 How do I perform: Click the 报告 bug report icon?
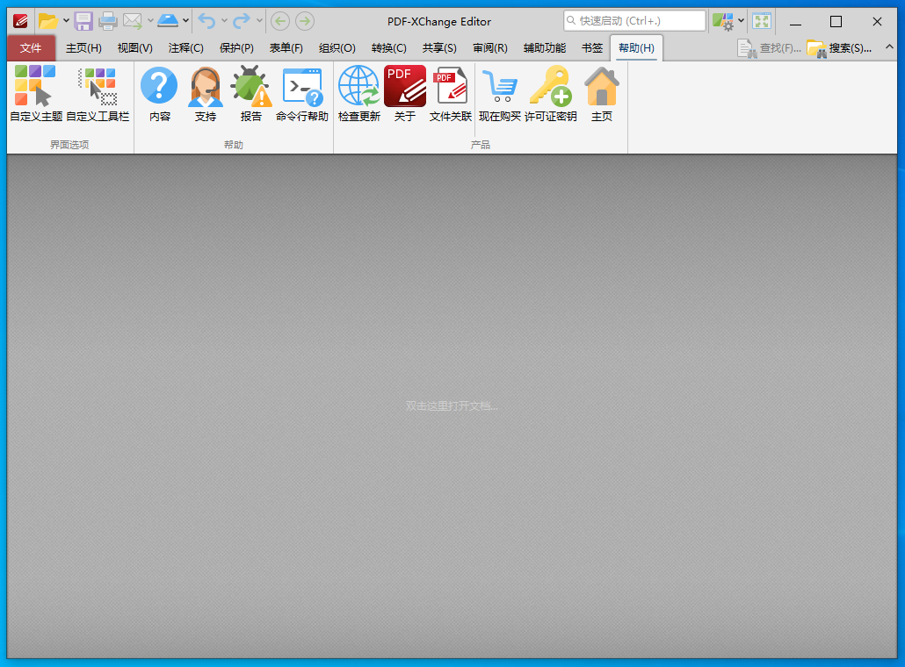point(250,86)
